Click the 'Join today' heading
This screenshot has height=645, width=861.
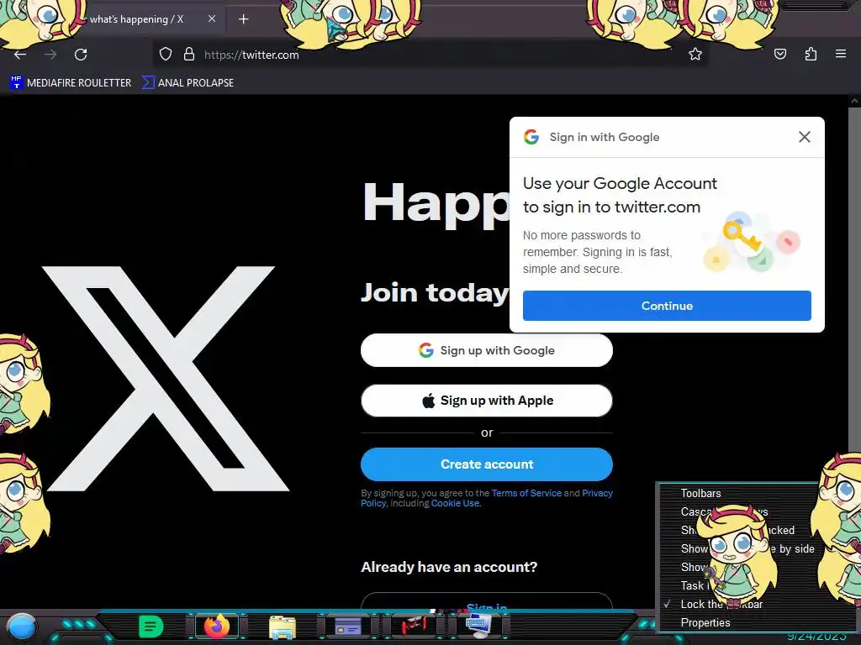pos(435,292)
